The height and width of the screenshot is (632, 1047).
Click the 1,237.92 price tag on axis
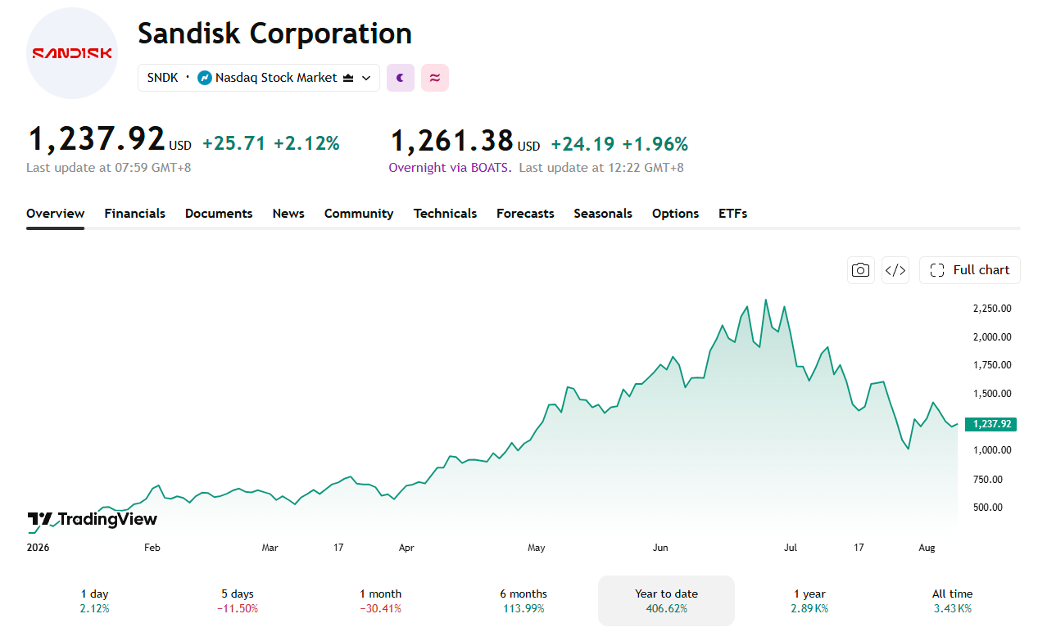pyautogui.click(x=990, y=424)
